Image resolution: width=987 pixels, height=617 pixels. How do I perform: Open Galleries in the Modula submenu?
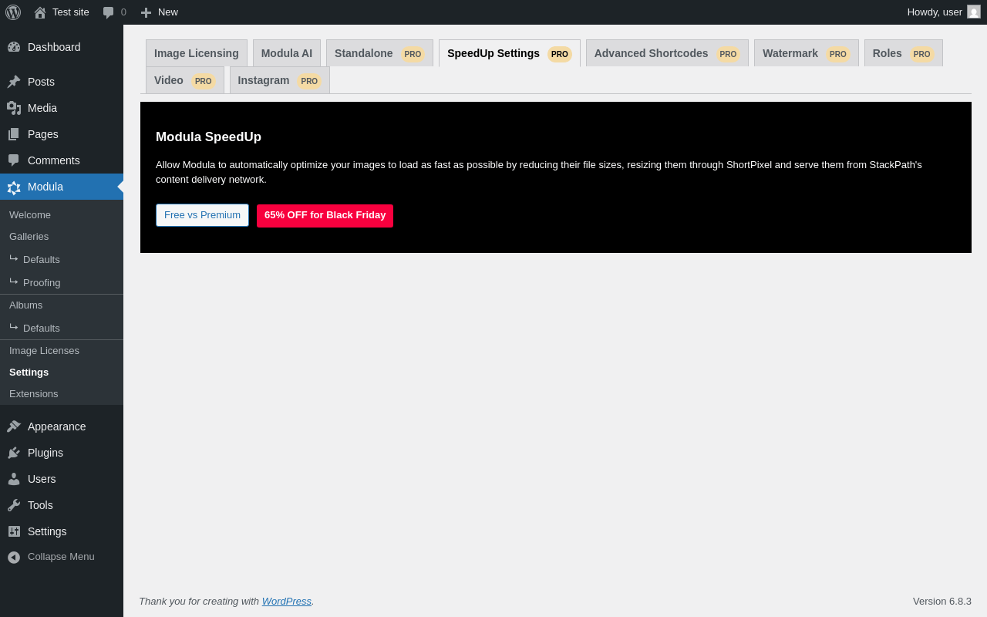[x=29, y=236]
